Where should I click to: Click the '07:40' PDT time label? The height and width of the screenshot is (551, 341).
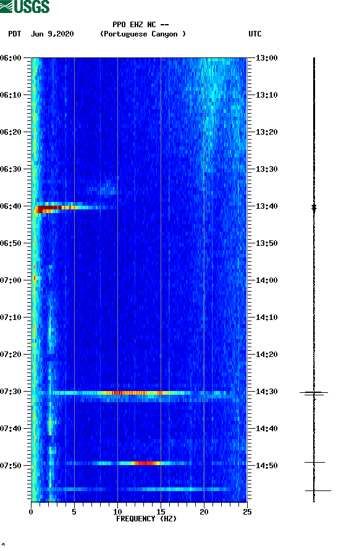click(11, 429)
